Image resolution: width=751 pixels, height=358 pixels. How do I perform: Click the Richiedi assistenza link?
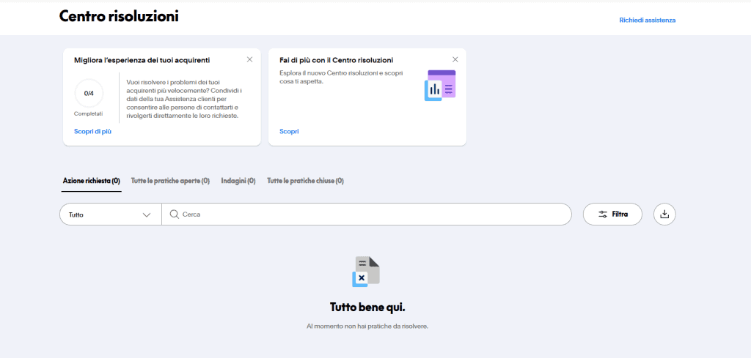(647, 20)
